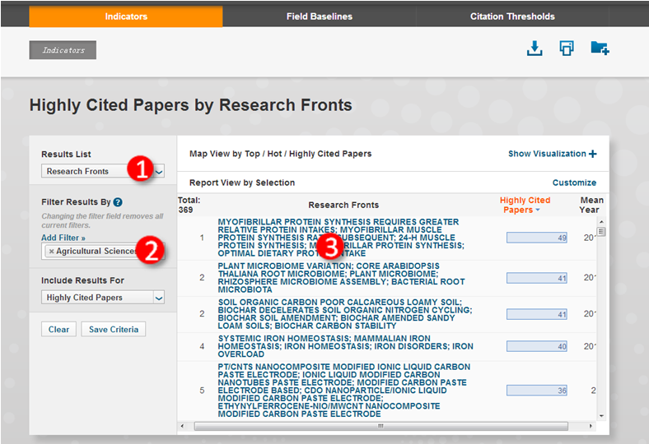The height and width of the screenshot is (444, 649).
Task: Click the Add Filter link
Action: (x=63, y=238)
